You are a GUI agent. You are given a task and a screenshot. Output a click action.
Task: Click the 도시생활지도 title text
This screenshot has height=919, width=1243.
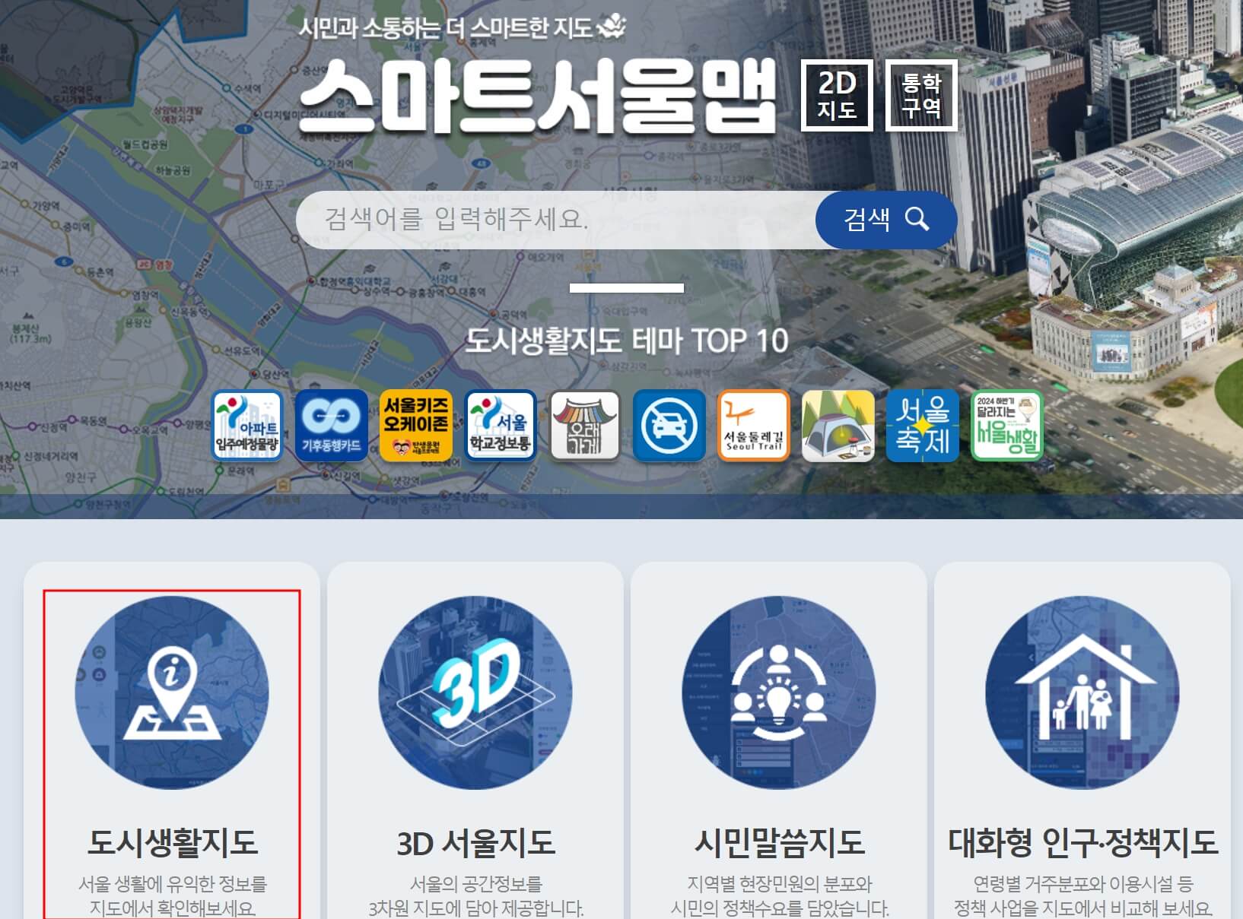tap(173, 842)
